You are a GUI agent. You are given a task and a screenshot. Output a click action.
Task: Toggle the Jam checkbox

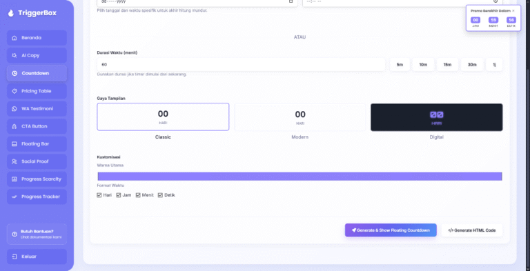pos(119,195)
